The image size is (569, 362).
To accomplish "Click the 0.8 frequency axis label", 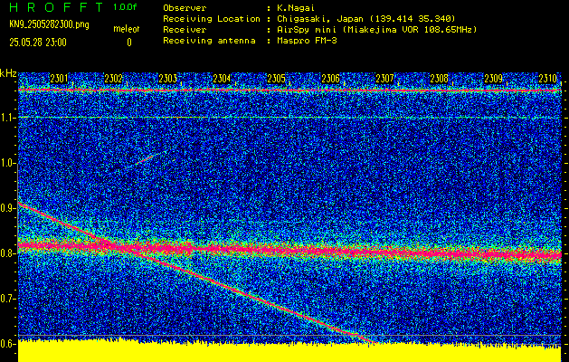I will coord(8,253).
